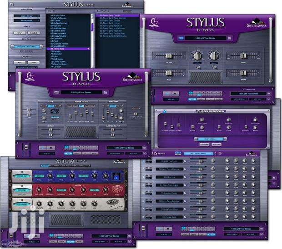
Task: Select Edit page tab in Mixer window footer
Action: (x=185, y=234)
